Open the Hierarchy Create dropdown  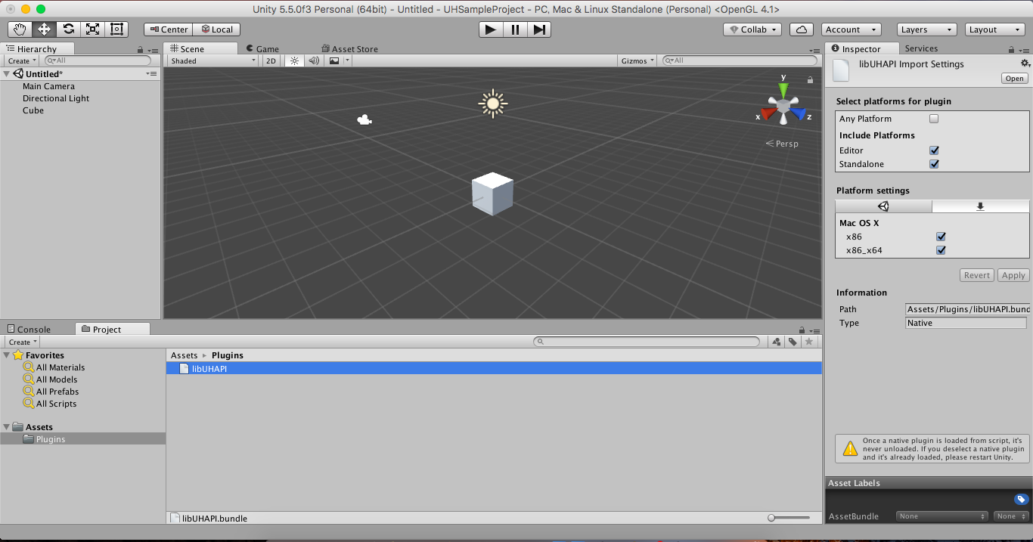click(22, 60)
